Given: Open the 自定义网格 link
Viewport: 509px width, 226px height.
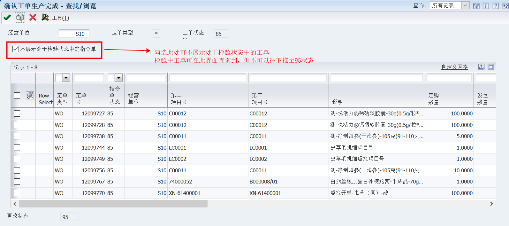Looking at the screenshot, I should [x=454, y=67].
